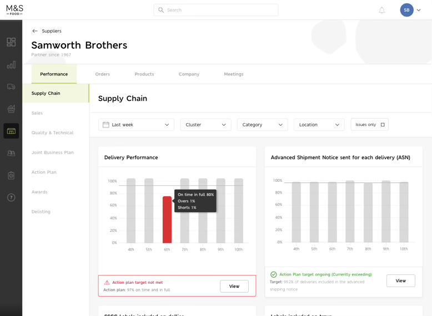Click the calendar icon in Last week filter
Viewport: 432px width, 316px height.
coord(106,125)
